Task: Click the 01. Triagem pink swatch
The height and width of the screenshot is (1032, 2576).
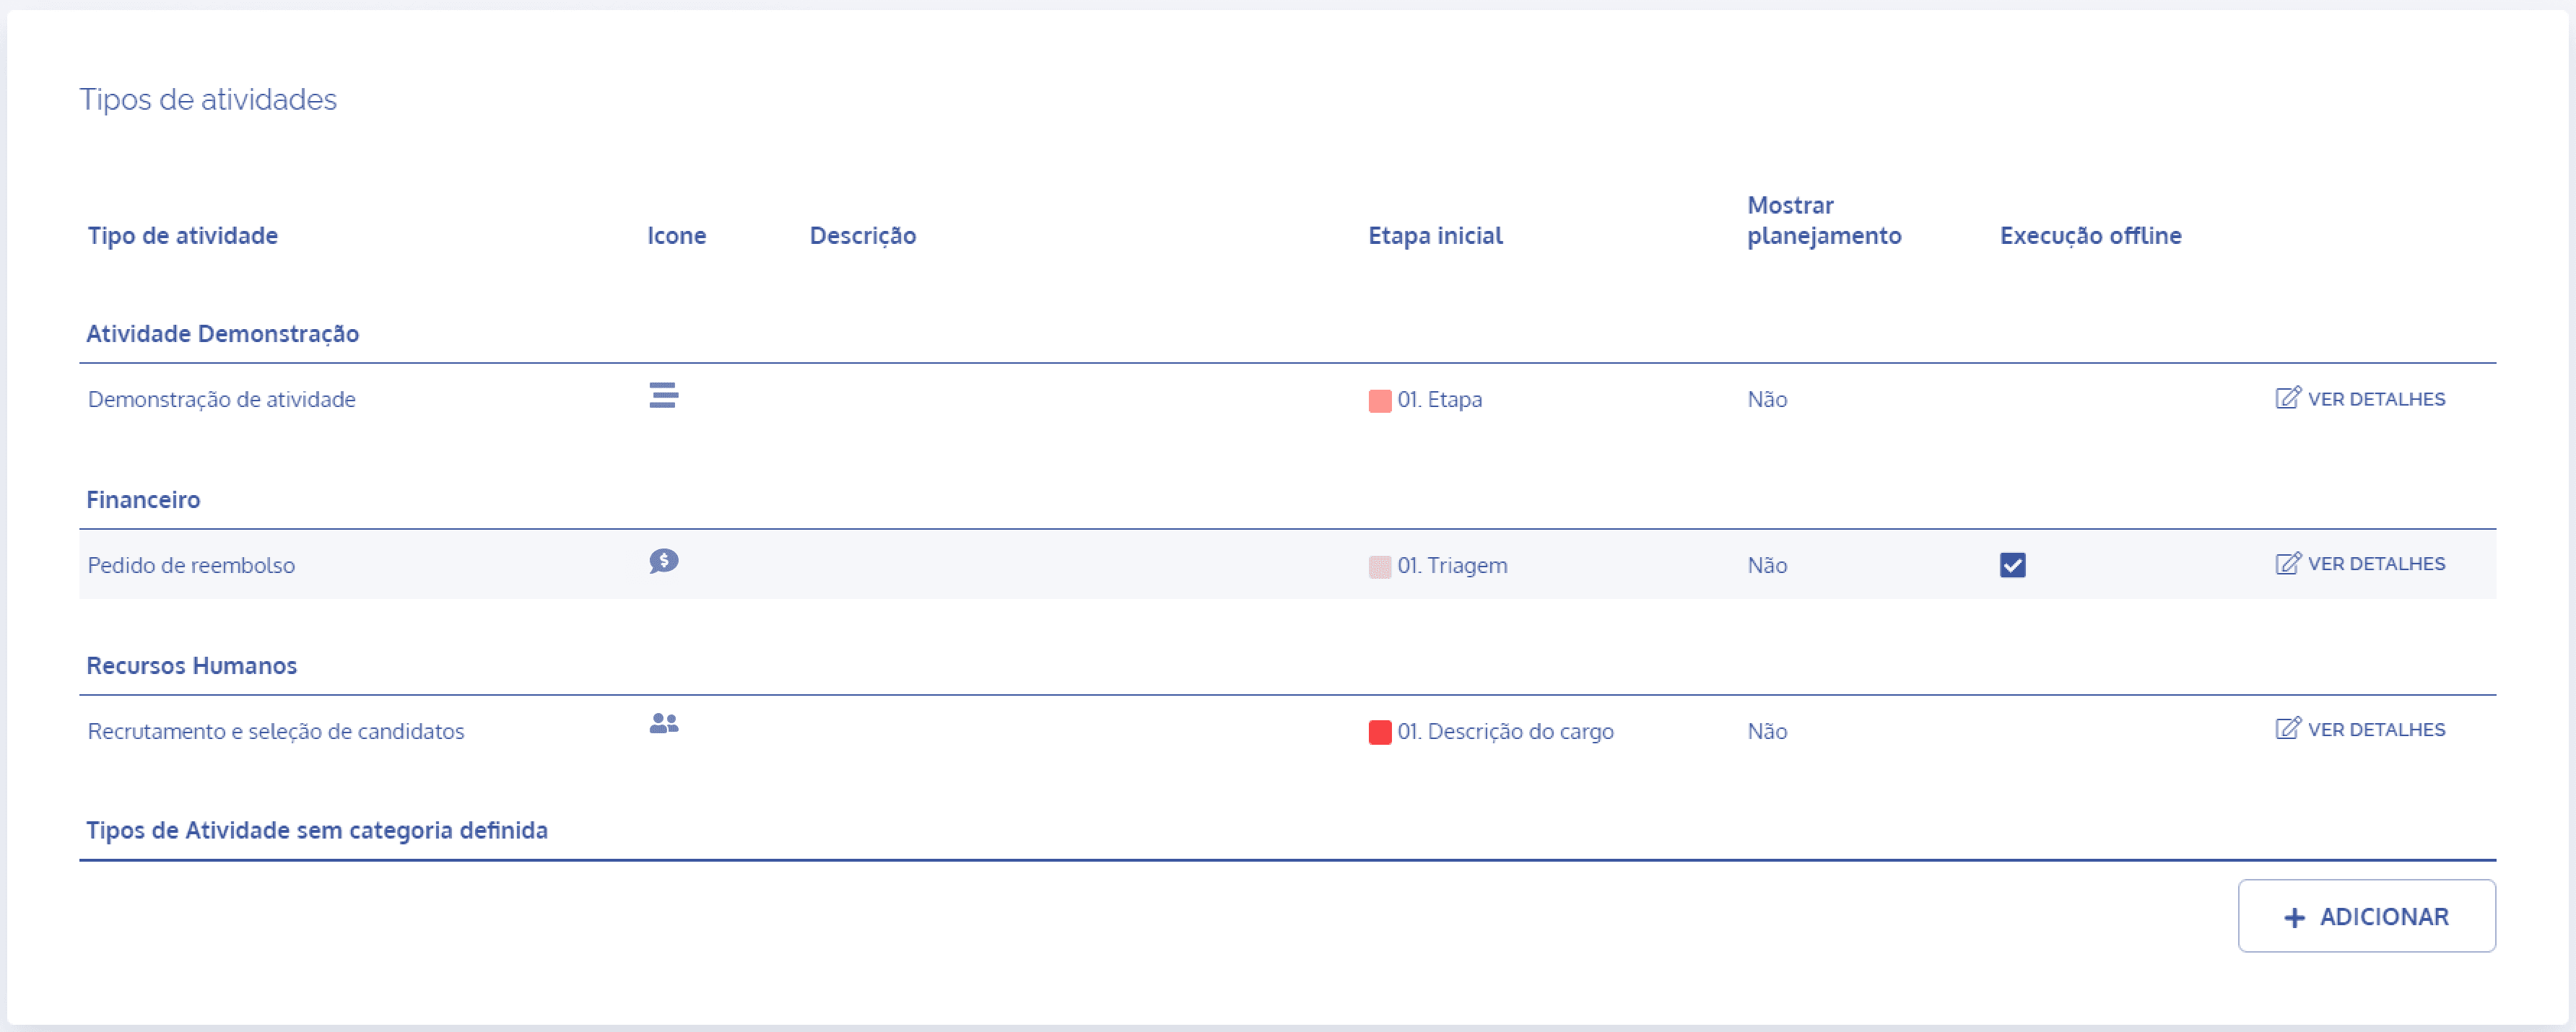Action: coord(1379,567)
